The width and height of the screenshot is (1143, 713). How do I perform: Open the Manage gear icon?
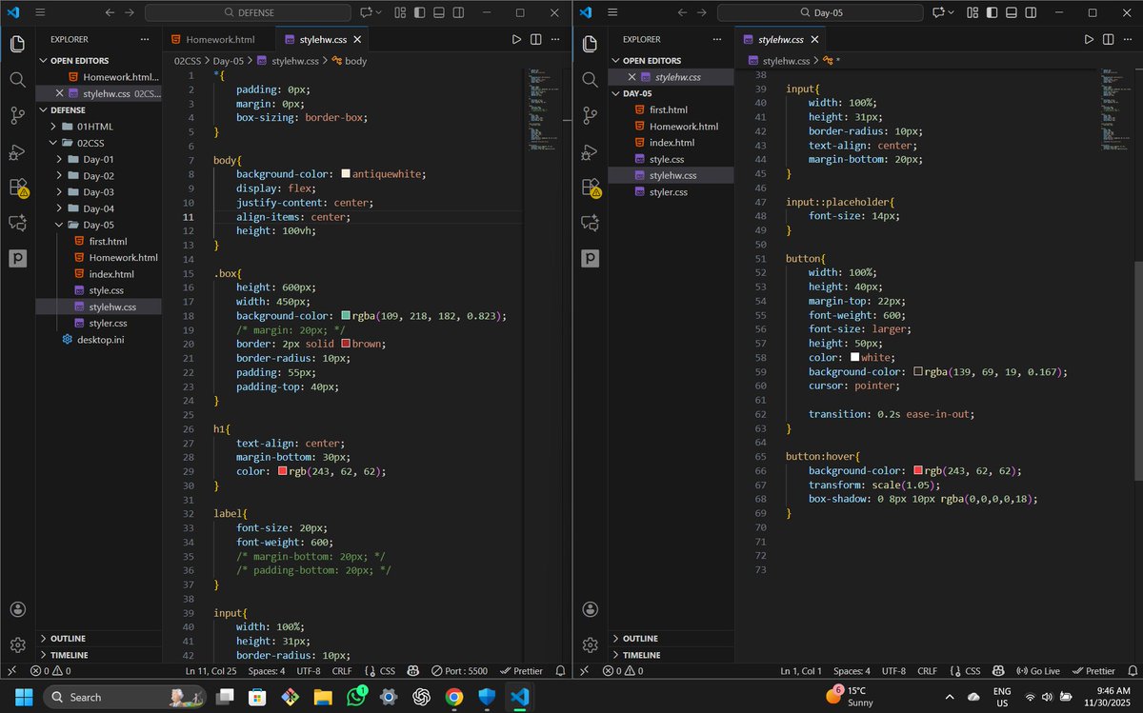(17, 644)
